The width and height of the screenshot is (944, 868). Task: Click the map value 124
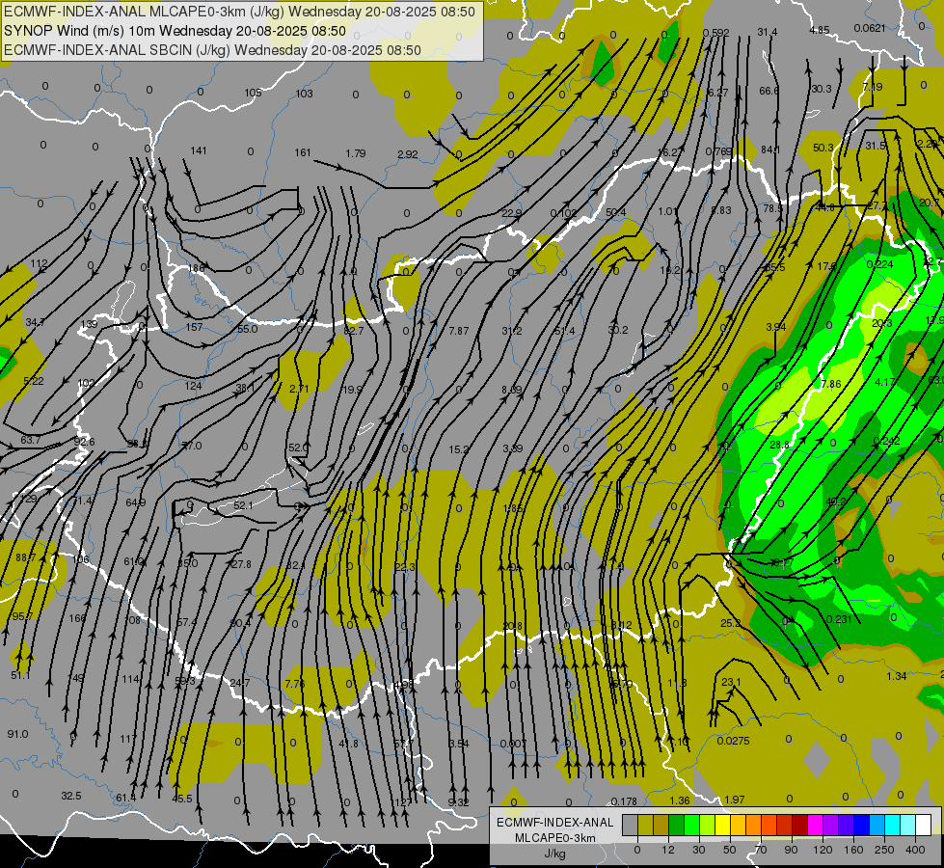[193, 386]
